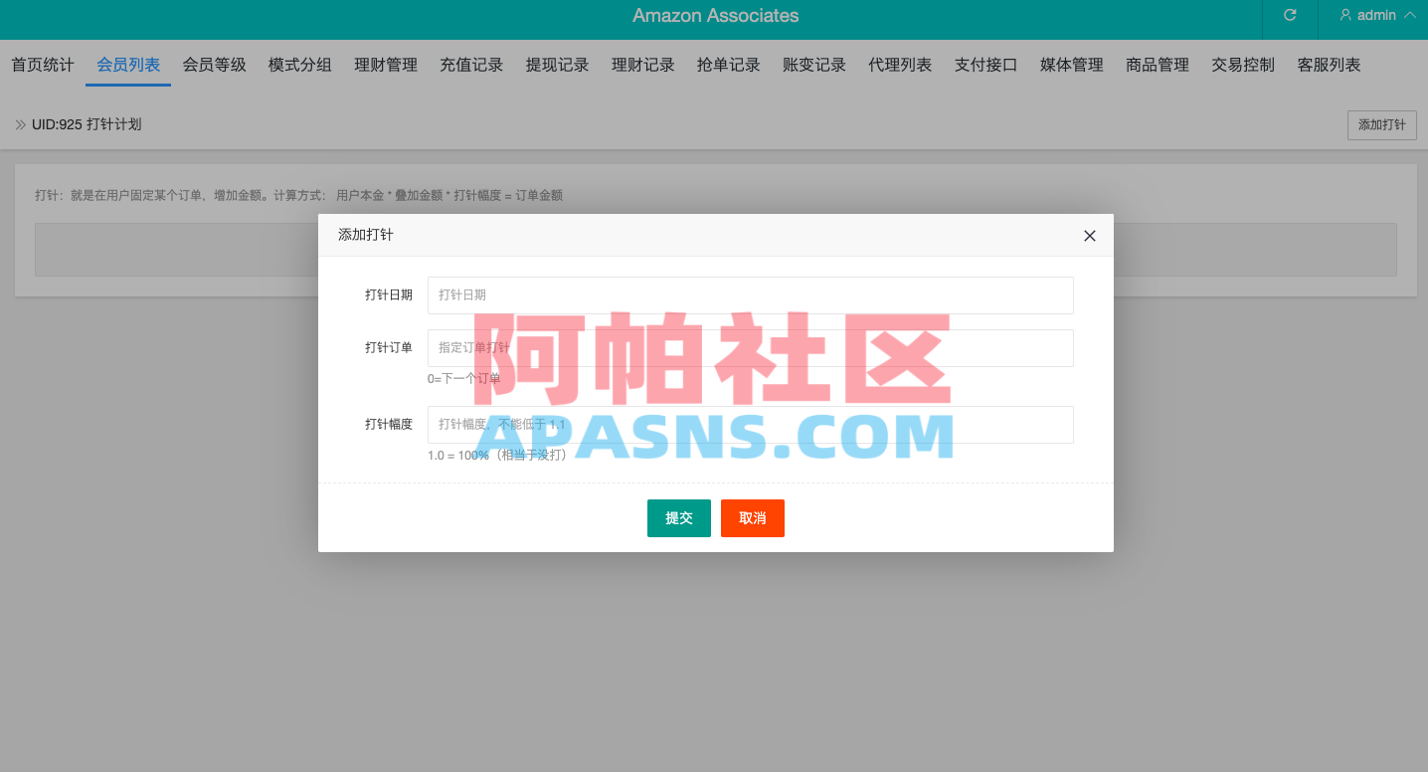Open the 代理列表 tab
The width and height of the screenshot is (1428, 772).
[x=900, y=65]
